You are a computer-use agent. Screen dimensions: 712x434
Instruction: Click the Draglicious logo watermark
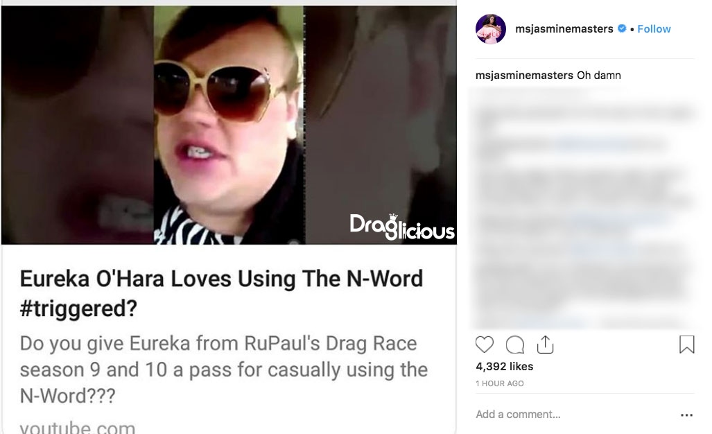(x=402, y=227)
